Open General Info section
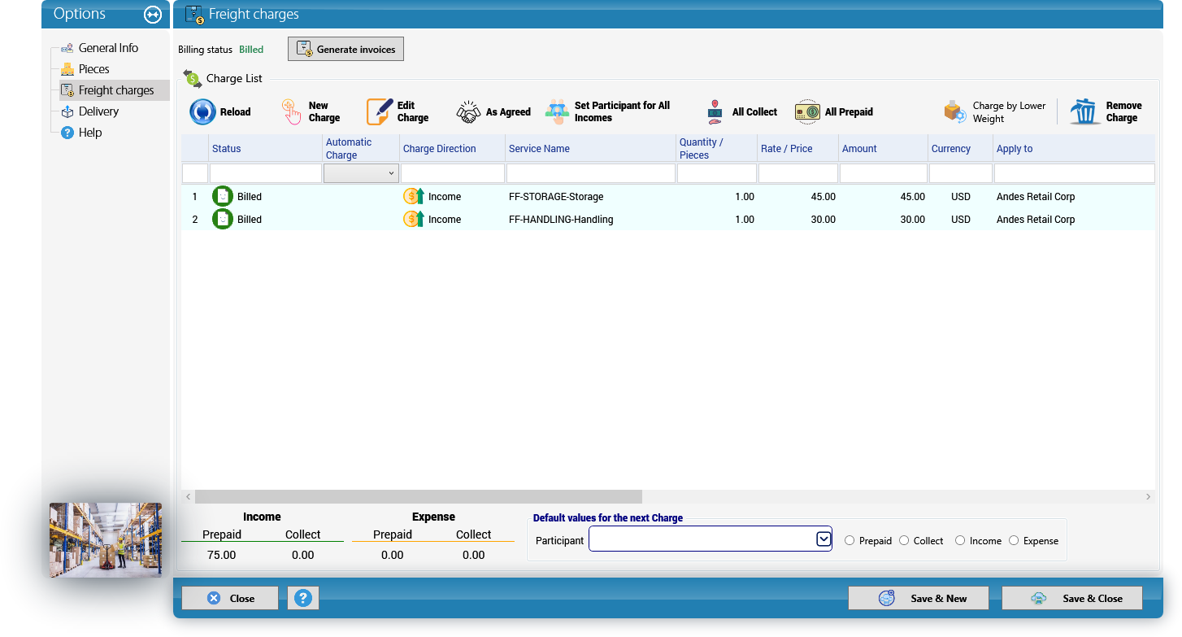This screenshot has width=1182, height=637. 108,48
